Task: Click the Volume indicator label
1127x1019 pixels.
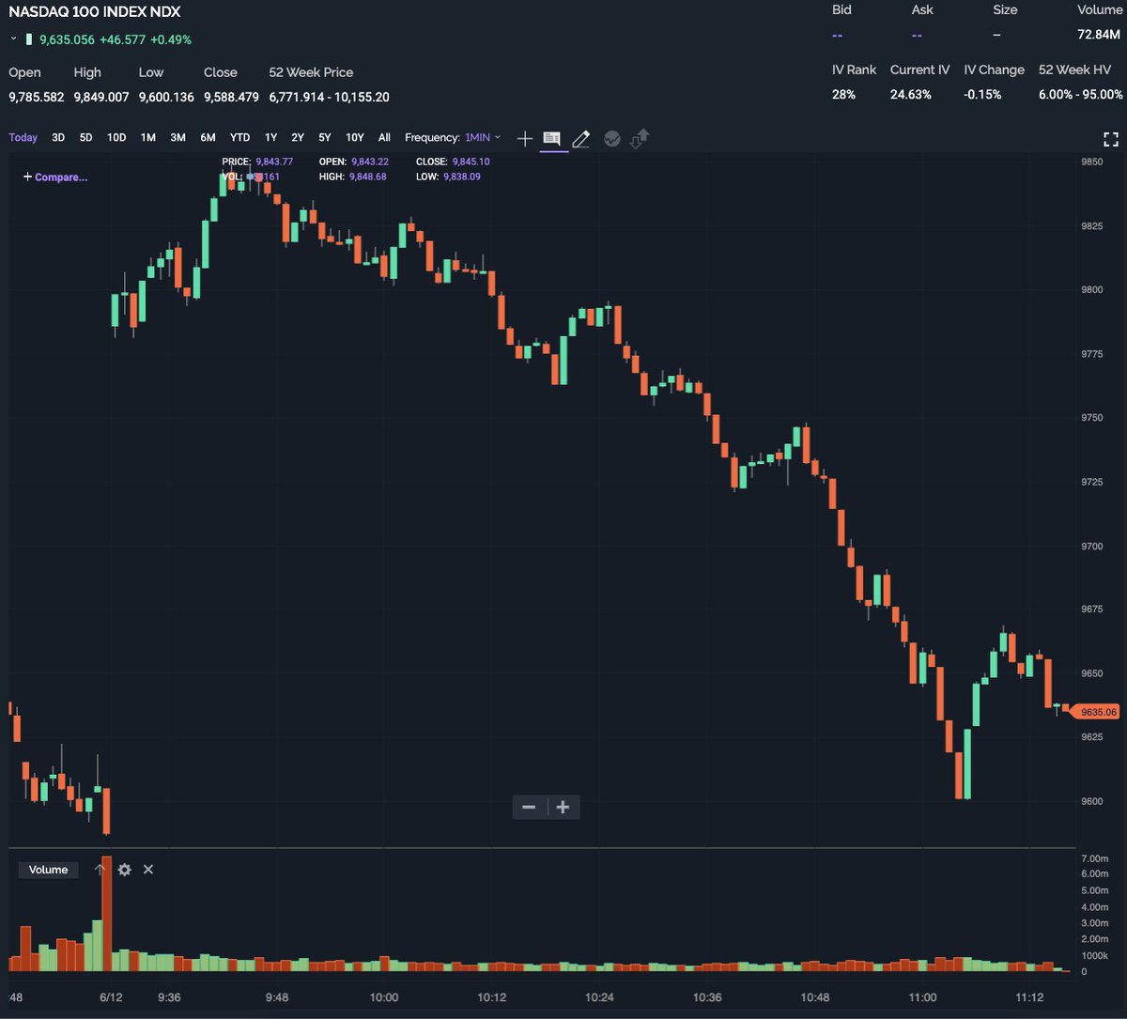Action: [48, 870]
